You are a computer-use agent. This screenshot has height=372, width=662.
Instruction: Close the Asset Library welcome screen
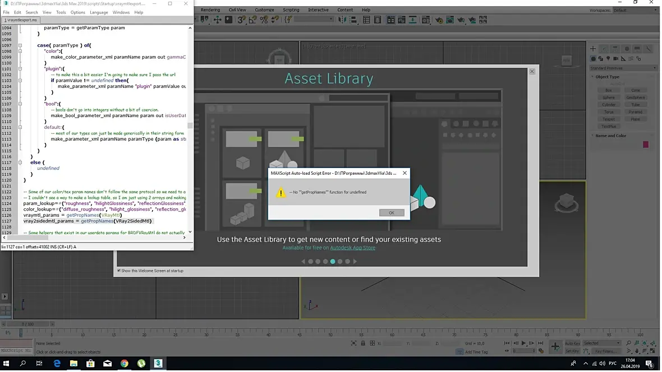532,71
